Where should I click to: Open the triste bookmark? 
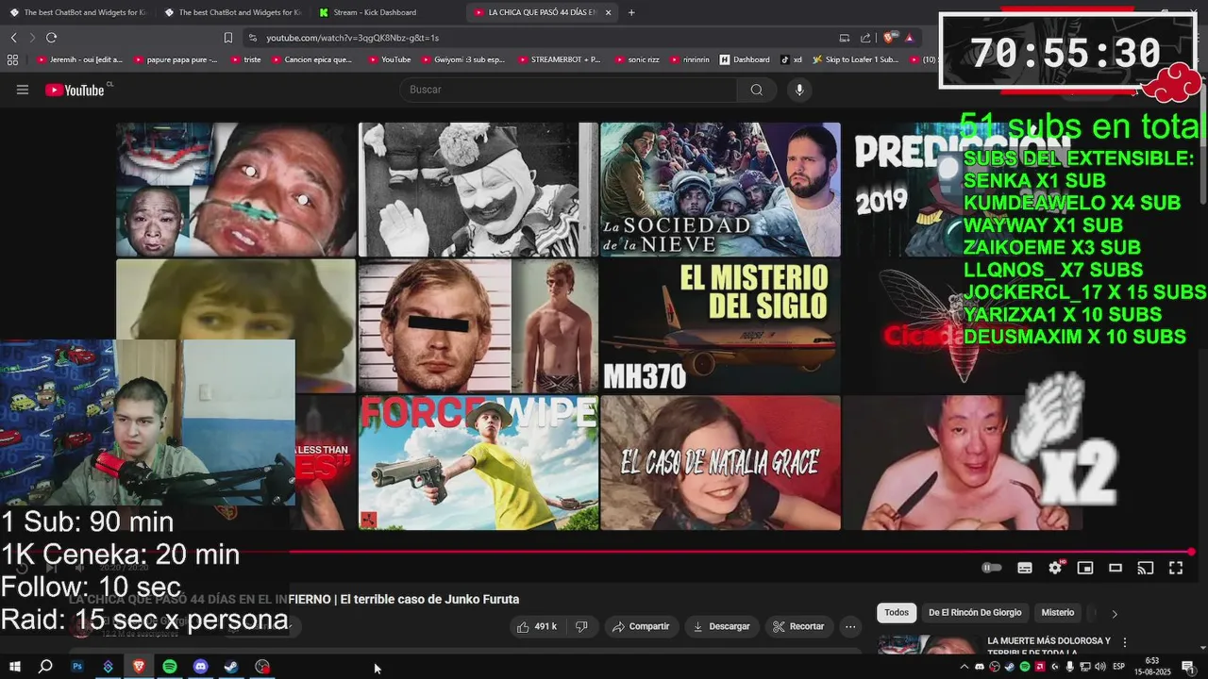pyautogui.click(x=245, y=59)
